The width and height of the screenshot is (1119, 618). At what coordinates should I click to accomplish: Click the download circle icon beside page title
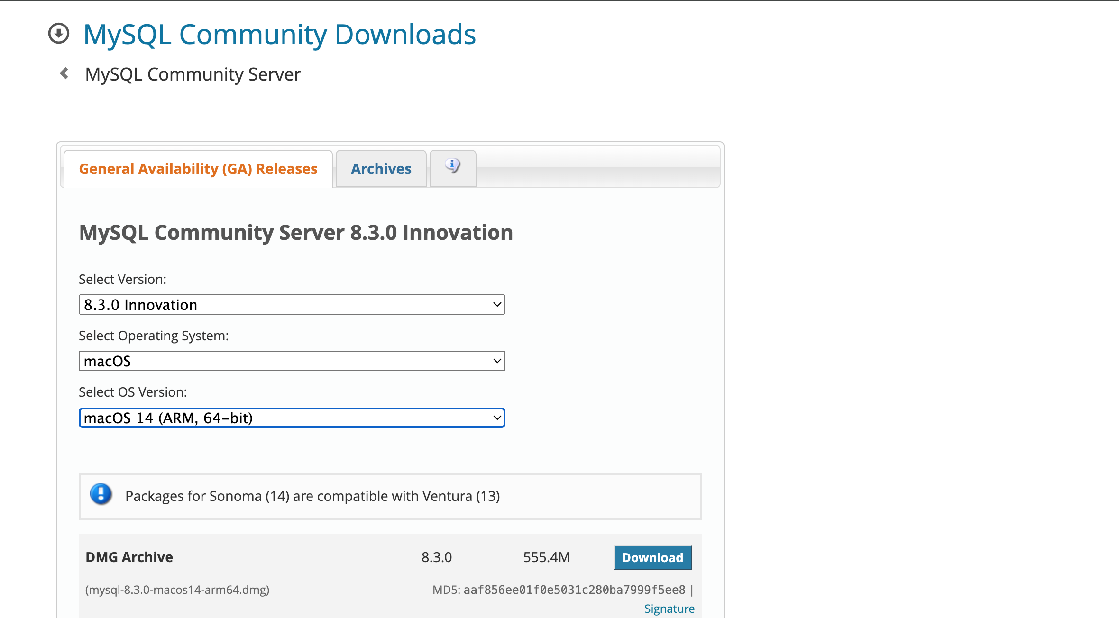pos(59,34)
